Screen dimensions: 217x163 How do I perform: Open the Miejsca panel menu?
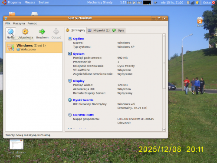click(30, 2)
